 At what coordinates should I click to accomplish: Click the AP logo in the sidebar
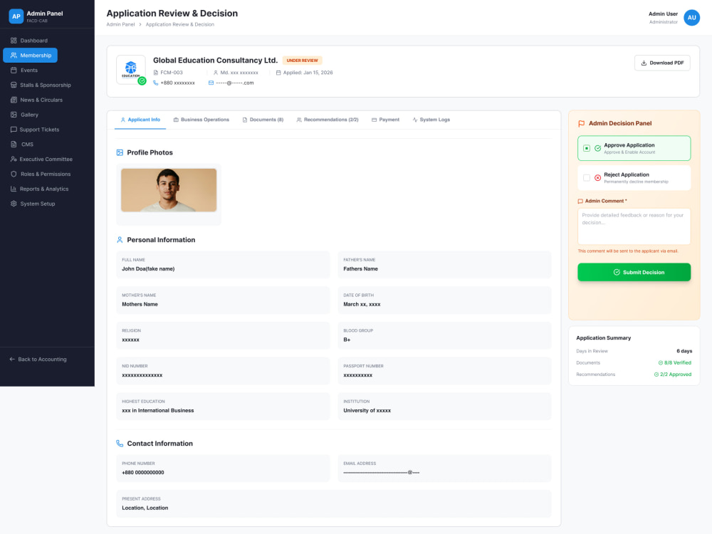(x=16, y=16)
